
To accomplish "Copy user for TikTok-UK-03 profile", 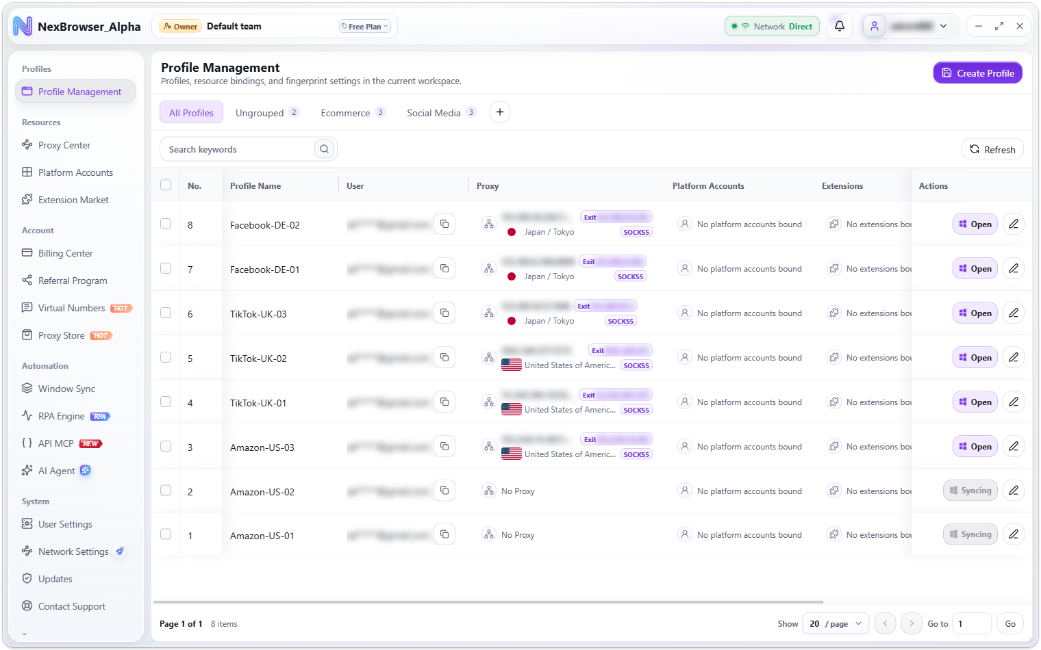I will 444,313.
